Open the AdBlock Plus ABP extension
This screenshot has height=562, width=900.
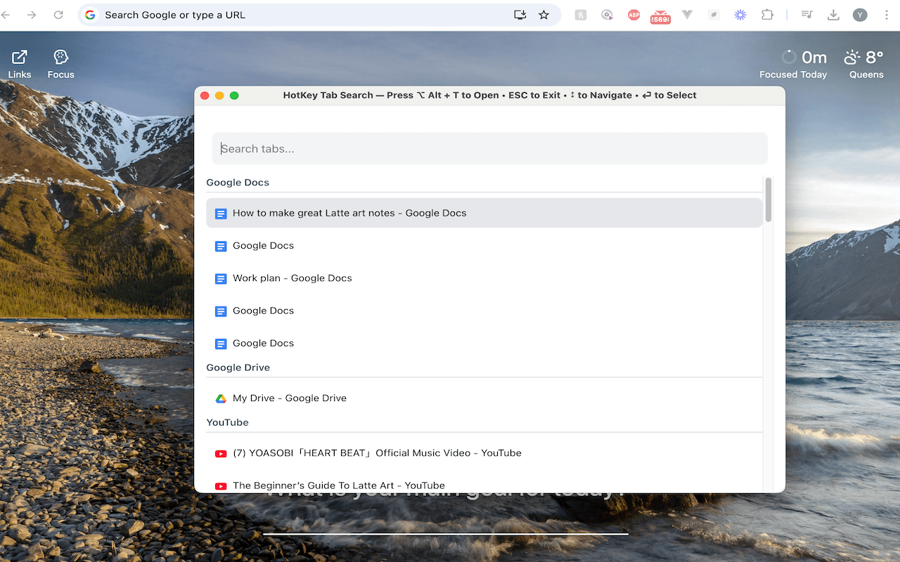click(634, 15)
